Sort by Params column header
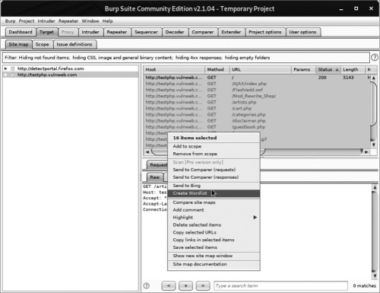380x293 pixels. click(x=303, y=69)
